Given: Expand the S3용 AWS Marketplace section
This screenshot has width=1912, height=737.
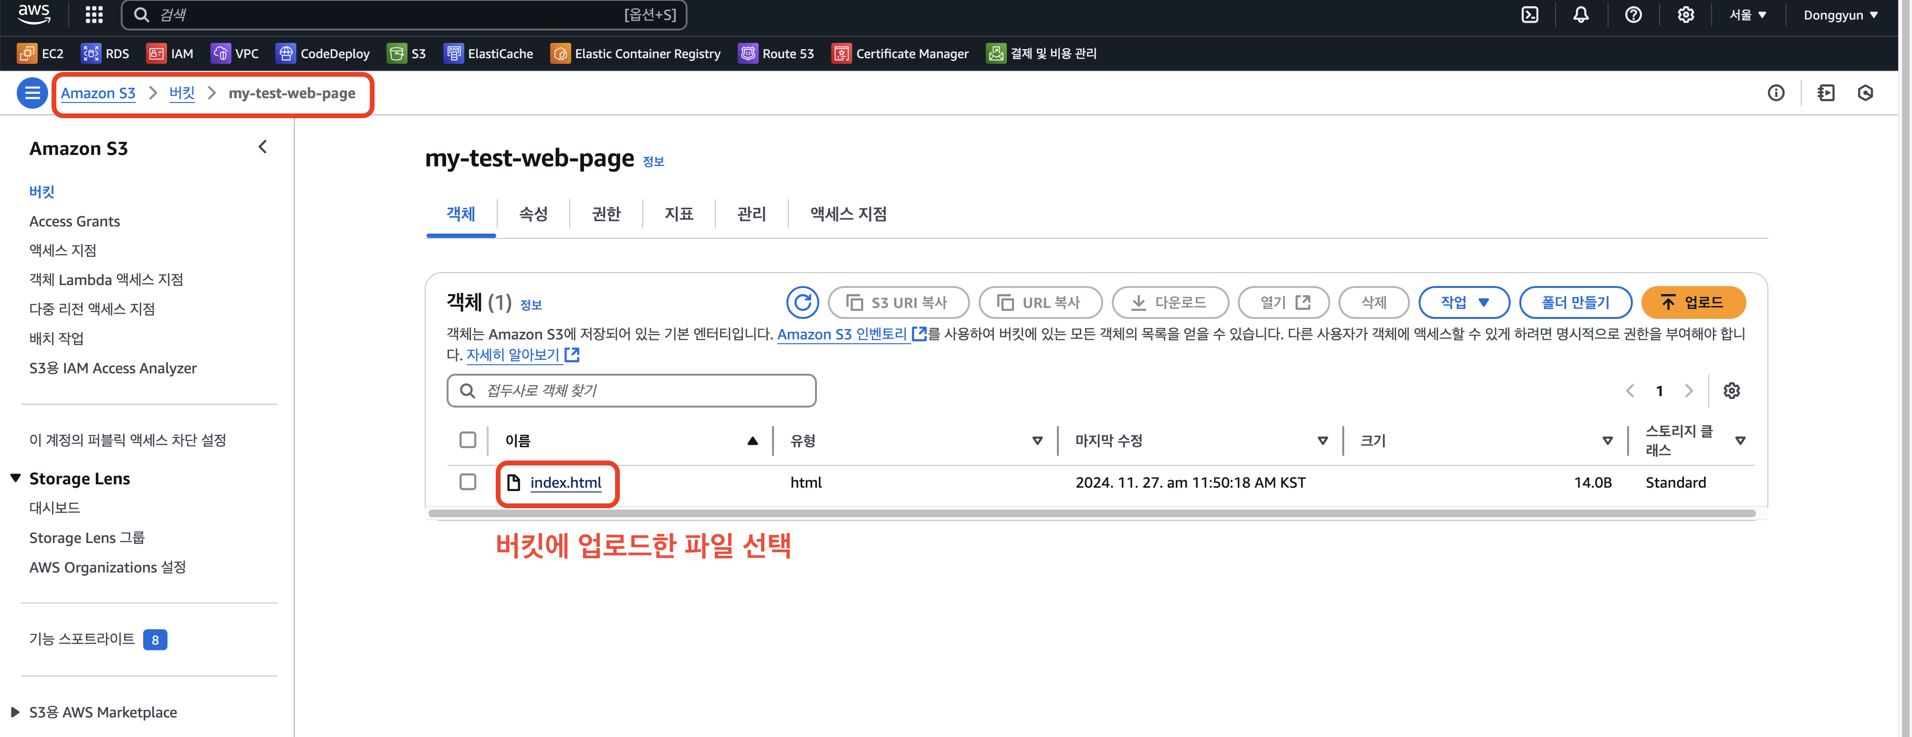Looking at the screenshot, I should (15, 713).
